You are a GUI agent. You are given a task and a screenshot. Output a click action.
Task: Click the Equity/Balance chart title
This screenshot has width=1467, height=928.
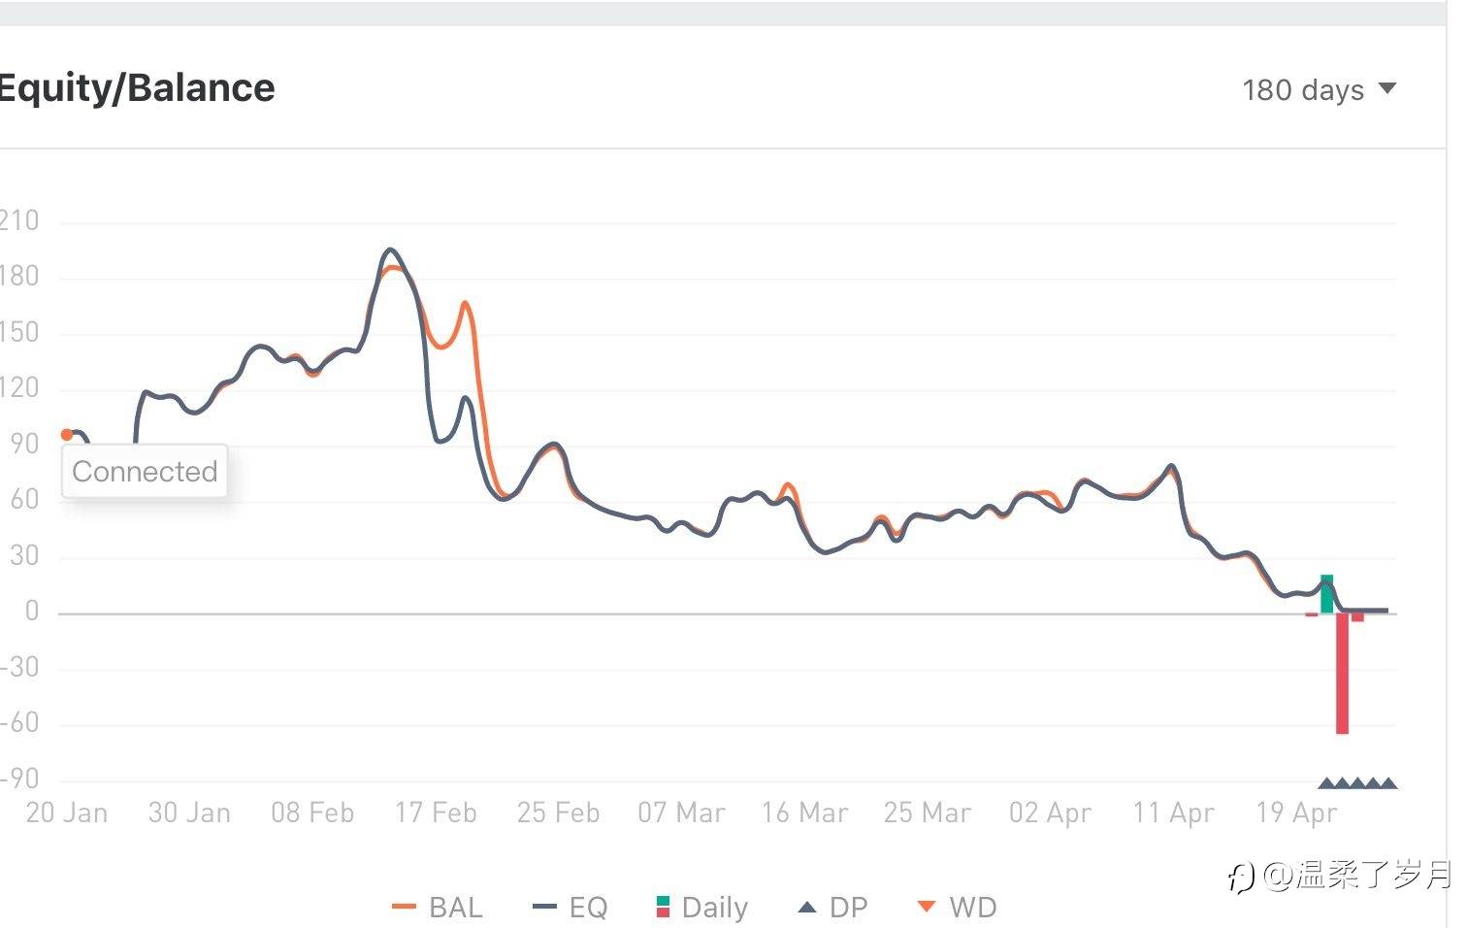click(137, 88)
